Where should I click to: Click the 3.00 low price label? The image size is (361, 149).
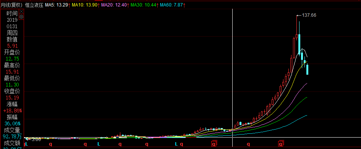tap(36, 139)
